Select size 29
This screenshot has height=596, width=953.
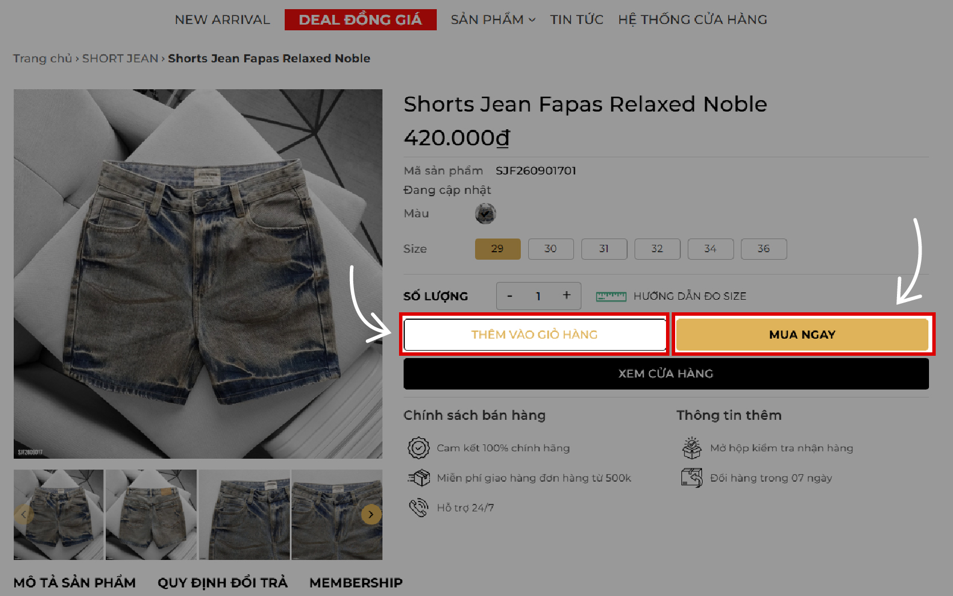[497, 249]
